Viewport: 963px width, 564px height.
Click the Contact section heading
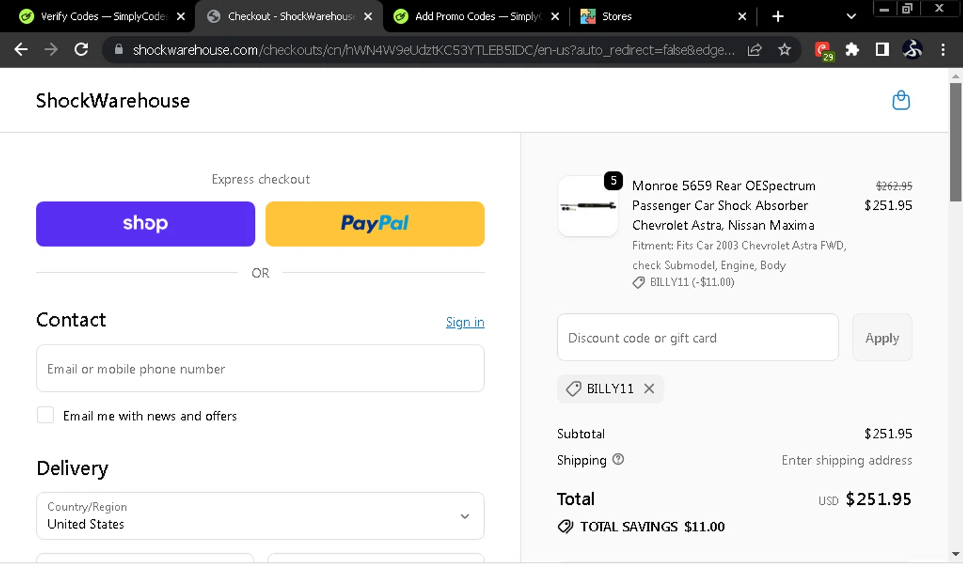coord(71,320)
